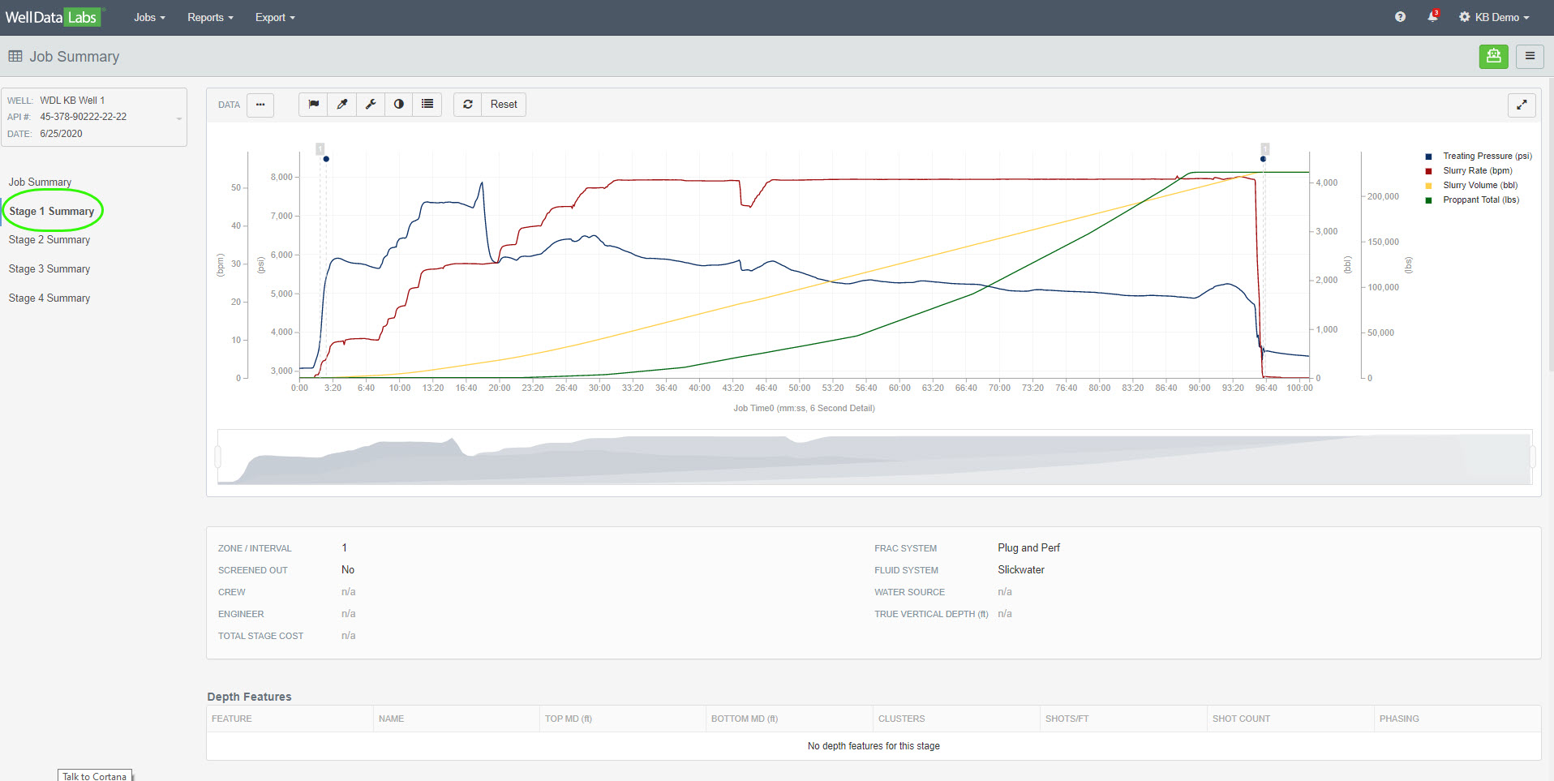The height and width of the screenshot is (781, 1554).
Task: Go to Stage 3 Summary
Action: 49,268
